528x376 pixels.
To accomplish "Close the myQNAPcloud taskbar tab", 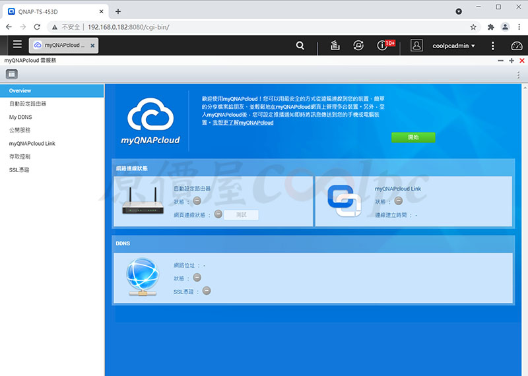I will pyautogui.click(x=92, y=46).
